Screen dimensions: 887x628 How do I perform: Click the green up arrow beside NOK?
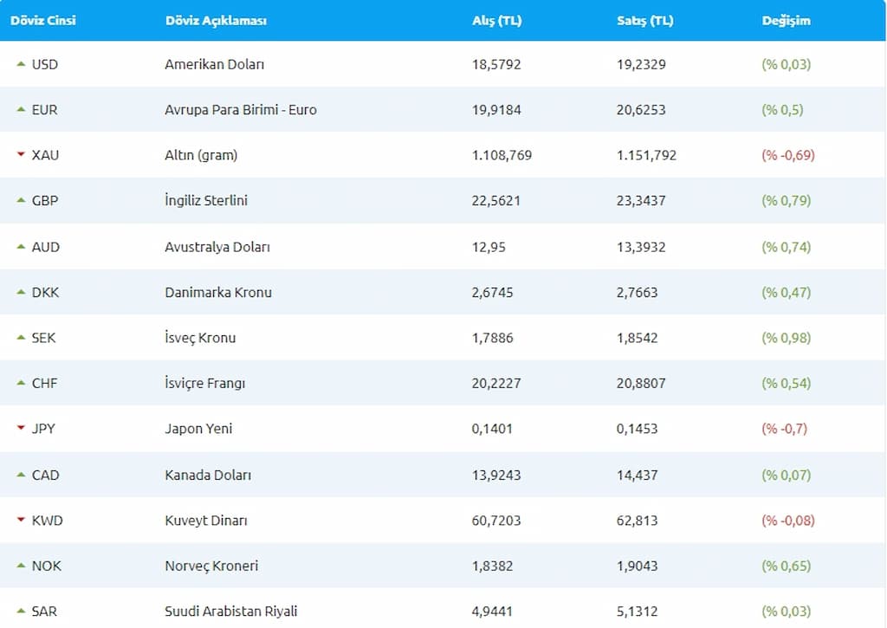[21, 566]
